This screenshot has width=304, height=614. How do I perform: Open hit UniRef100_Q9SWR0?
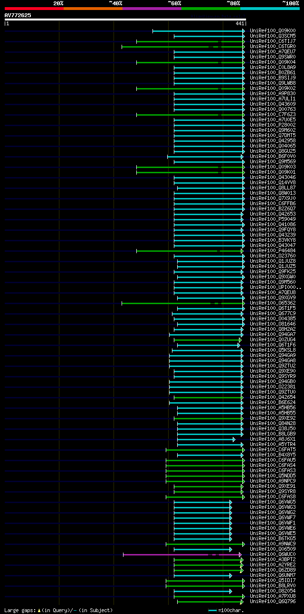click(273, 57)
